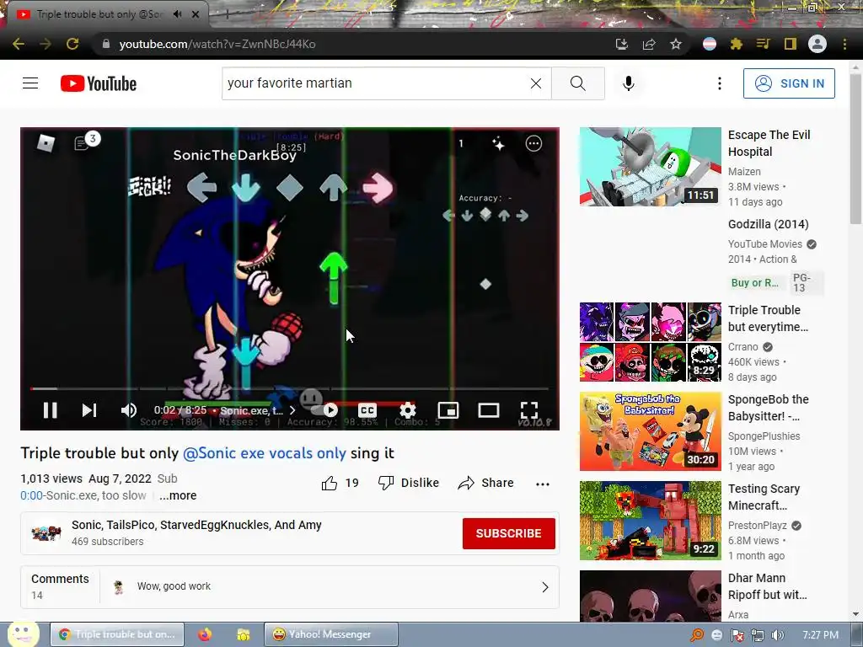Open the YouTube hamburger guide menu
Screen dimensions: 863x647
[30, 83]
